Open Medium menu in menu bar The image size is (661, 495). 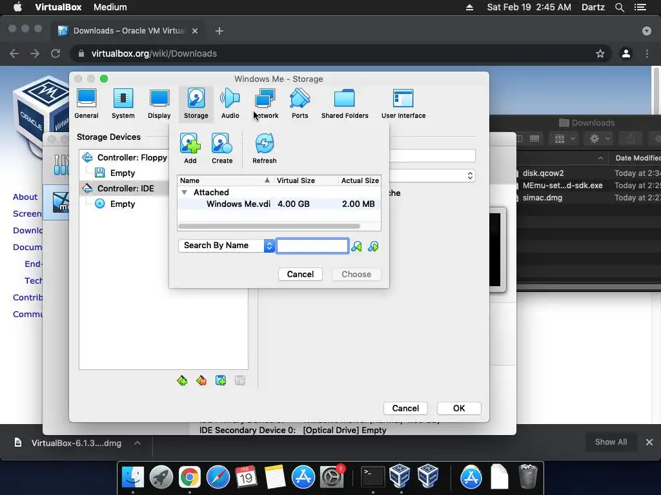(110, 7)
